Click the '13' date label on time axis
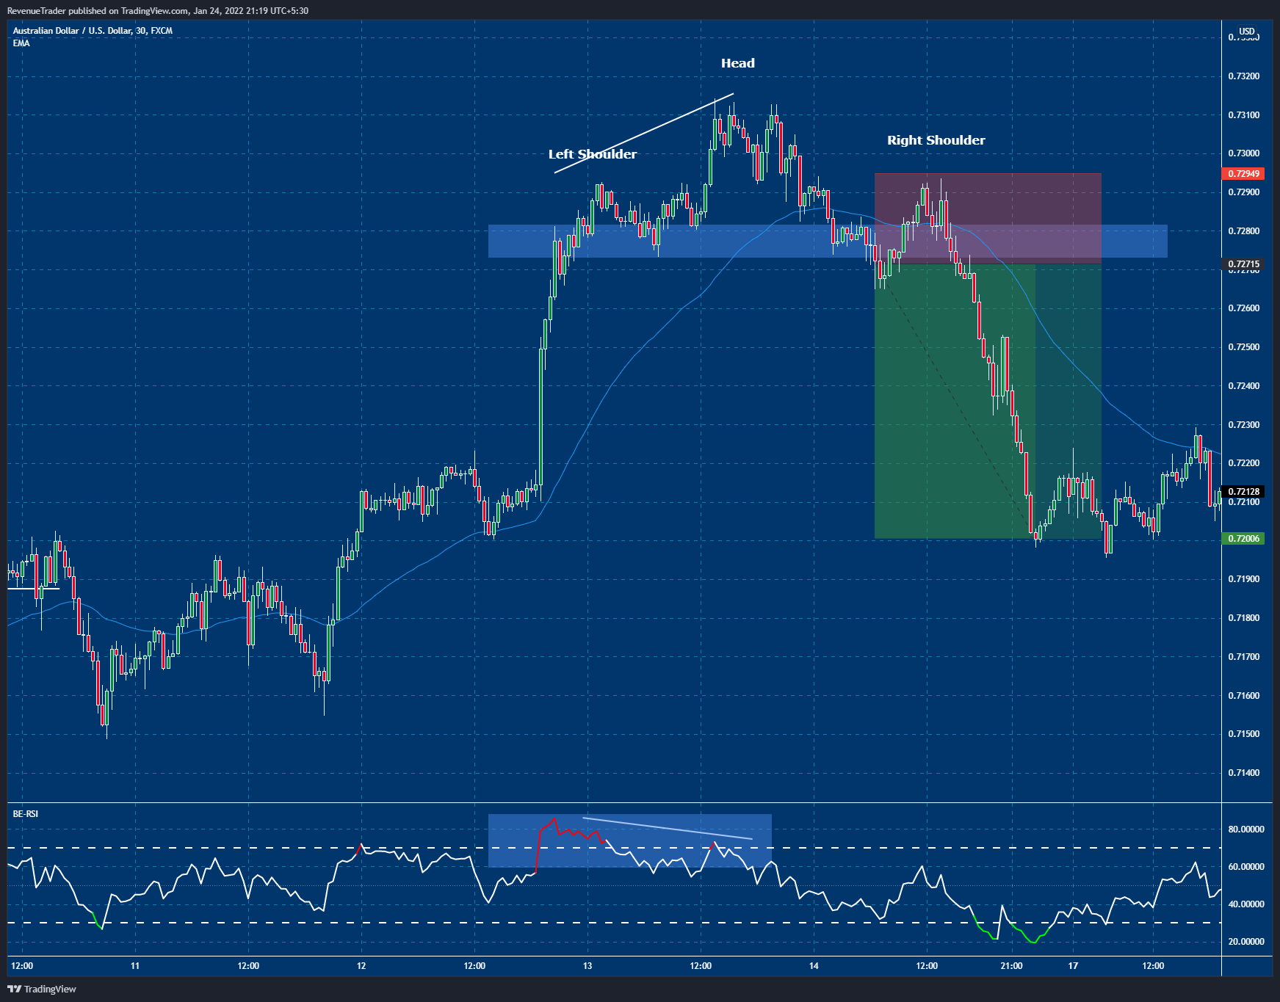Screen dimensions: 1280x1002 tap(587, 966)
